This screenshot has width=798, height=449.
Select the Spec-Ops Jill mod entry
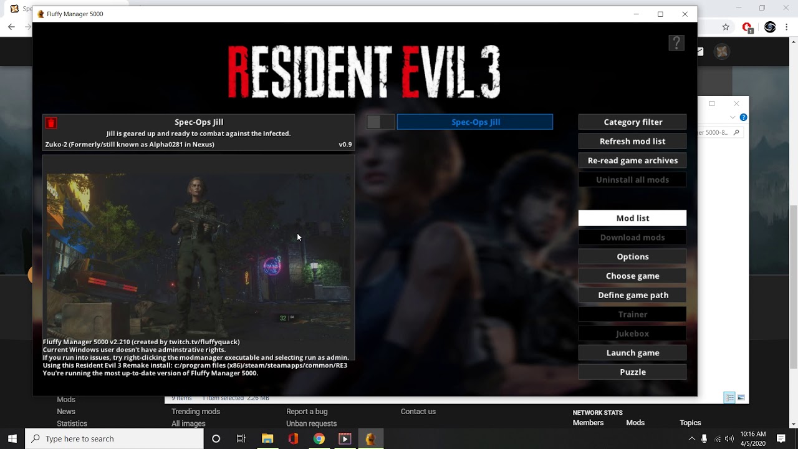pos(475,122)
